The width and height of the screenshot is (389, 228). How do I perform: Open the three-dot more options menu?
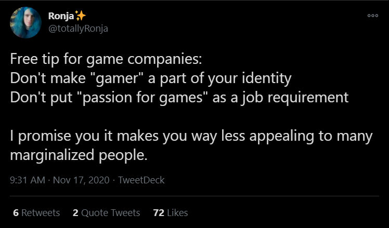(x=372, y=16)
